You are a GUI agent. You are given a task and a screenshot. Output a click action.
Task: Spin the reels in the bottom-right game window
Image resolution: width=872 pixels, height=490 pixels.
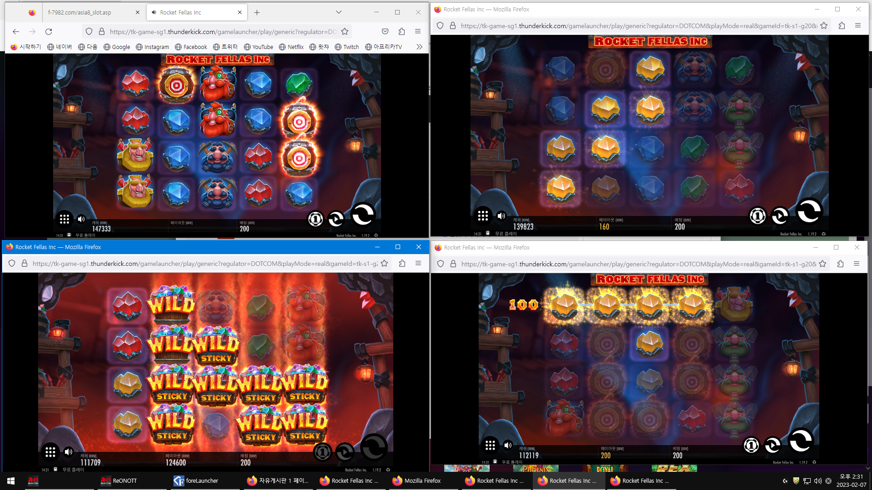coord(800,441)
